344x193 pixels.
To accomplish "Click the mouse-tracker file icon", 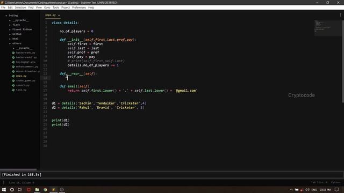I will point(13,71).
